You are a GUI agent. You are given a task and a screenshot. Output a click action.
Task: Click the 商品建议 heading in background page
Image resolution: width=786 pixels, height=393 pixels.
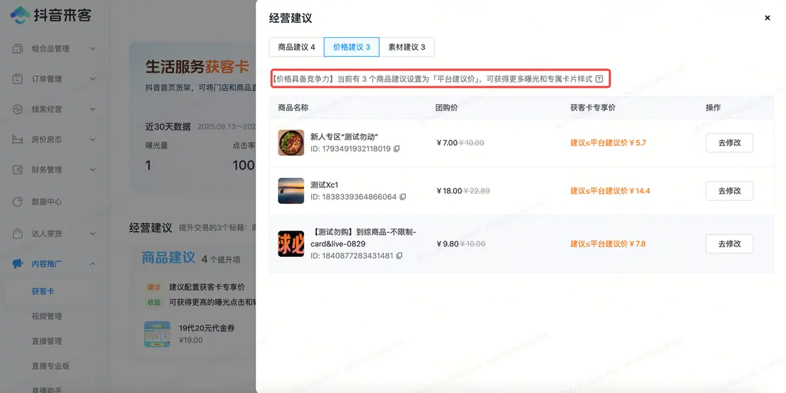pyautogui.click(x=168, y=258)
